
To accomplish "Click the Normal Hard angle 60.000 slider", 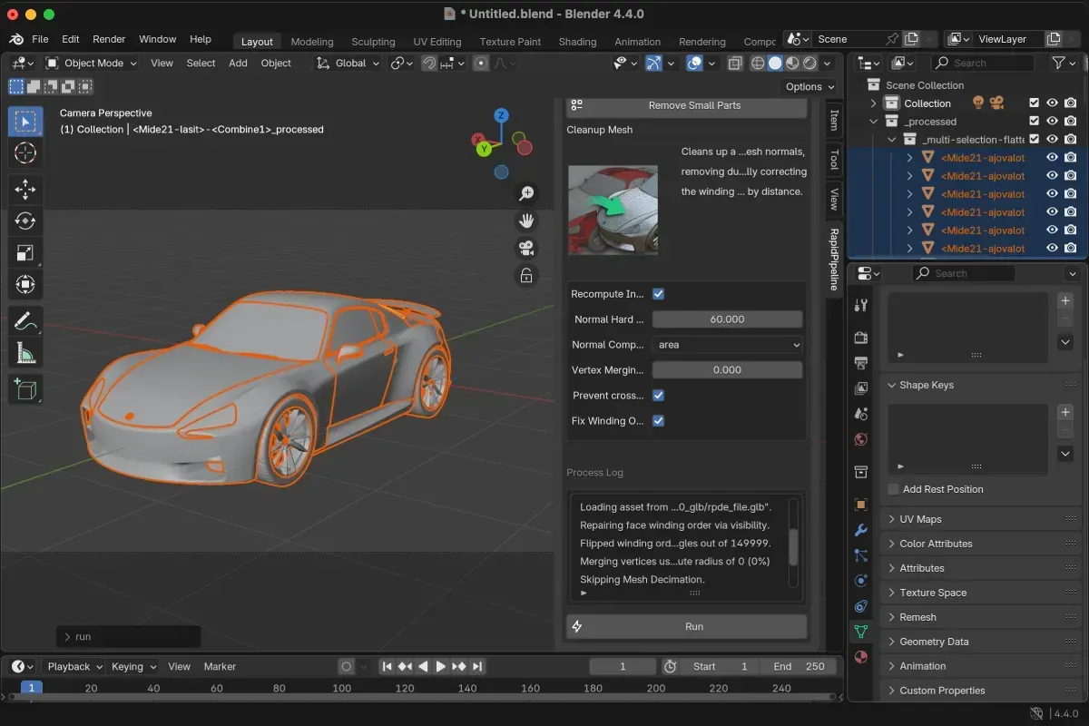I will click(727, 319).
